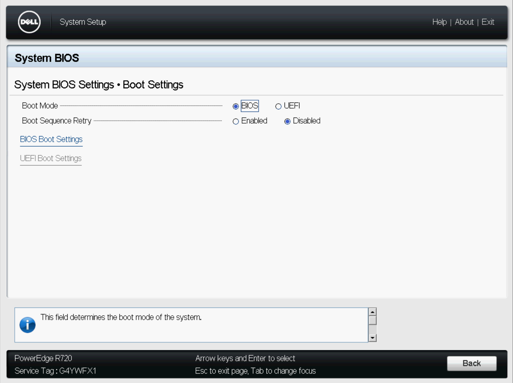The height and width of the screenshot is (383, 513).
Task: Click the Service Tag text
Action: (55, 371)
